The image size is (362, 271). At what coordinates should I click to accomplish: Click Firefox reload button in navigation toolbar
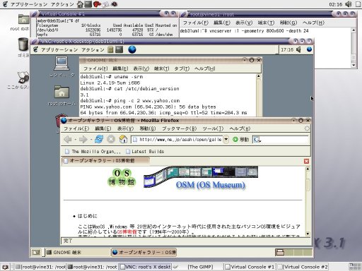click(x=99, y=139)
